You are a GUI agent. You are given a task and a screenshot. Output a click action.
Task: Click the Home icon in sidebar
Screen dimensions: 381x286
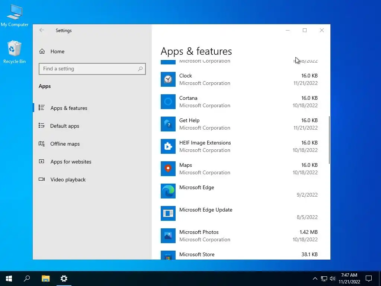coord(42,51)
